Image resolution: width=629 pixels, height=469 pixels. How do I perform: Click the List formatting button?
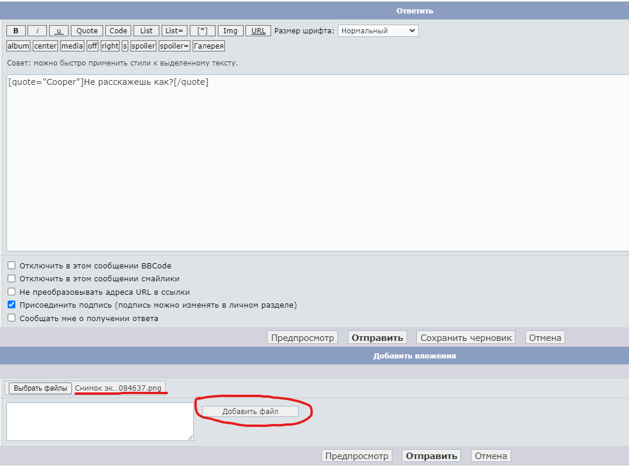[x=146, y=31]
